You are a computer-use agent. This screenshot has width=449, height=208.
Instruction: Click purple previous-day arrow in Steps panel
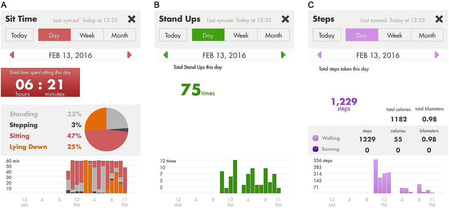[x=319, y=55]
